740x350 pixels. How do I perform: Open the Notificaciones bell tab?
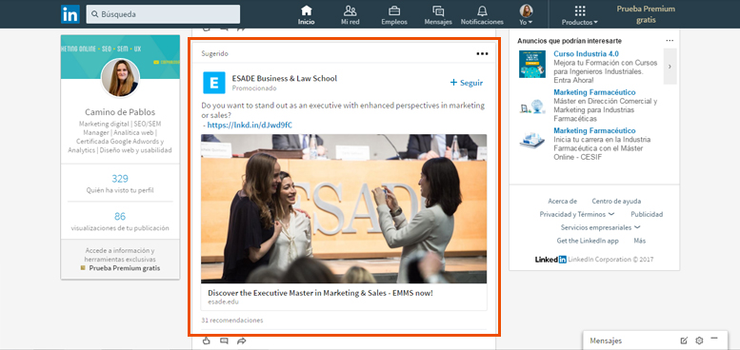(482, 15)
